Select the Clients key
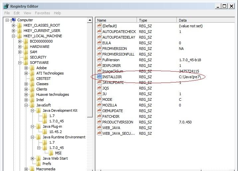This screenshot has height=171, width=238. point(42,89)
